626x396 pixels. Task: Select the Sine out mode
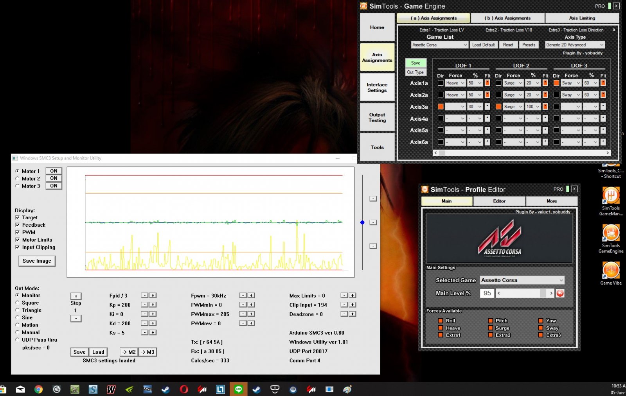[x=17, y=317]
